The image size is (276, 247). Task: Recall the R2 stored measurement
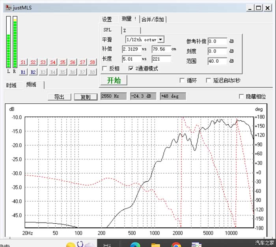[33, 72]
